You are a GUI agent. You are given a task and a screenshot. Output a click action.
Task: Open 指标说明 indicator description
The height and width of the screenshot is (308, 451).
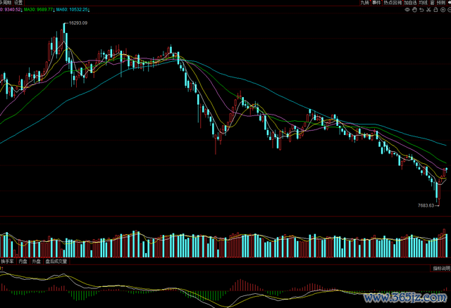point(441,269)
